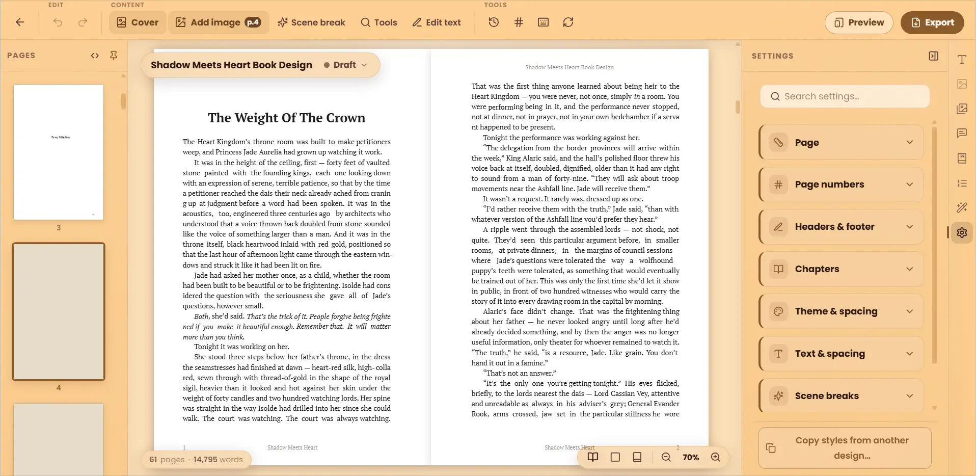This screenshot has height=476, width=976.
Task: Expand the Chapters settings section
Action: pyautogui.click(x=842, y=269)
